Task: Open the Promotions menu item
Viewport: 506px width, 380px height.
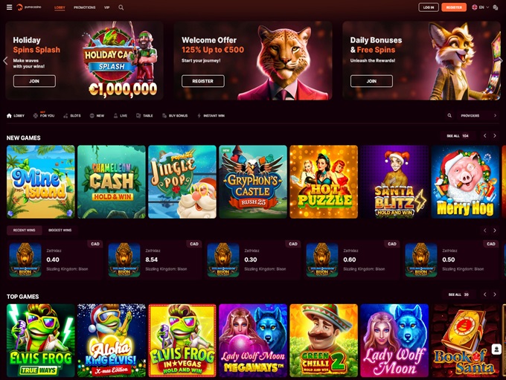Action: (85, 7)
